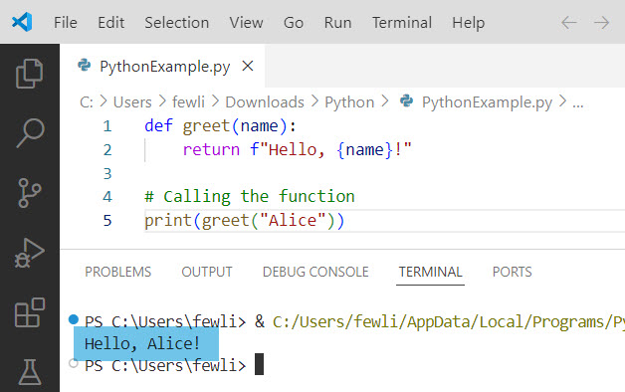The height and width of the screenshot is (392, 625).
Task: Switch to the DEBUG CONSOLE tab
Action: (x=315, y=272)
